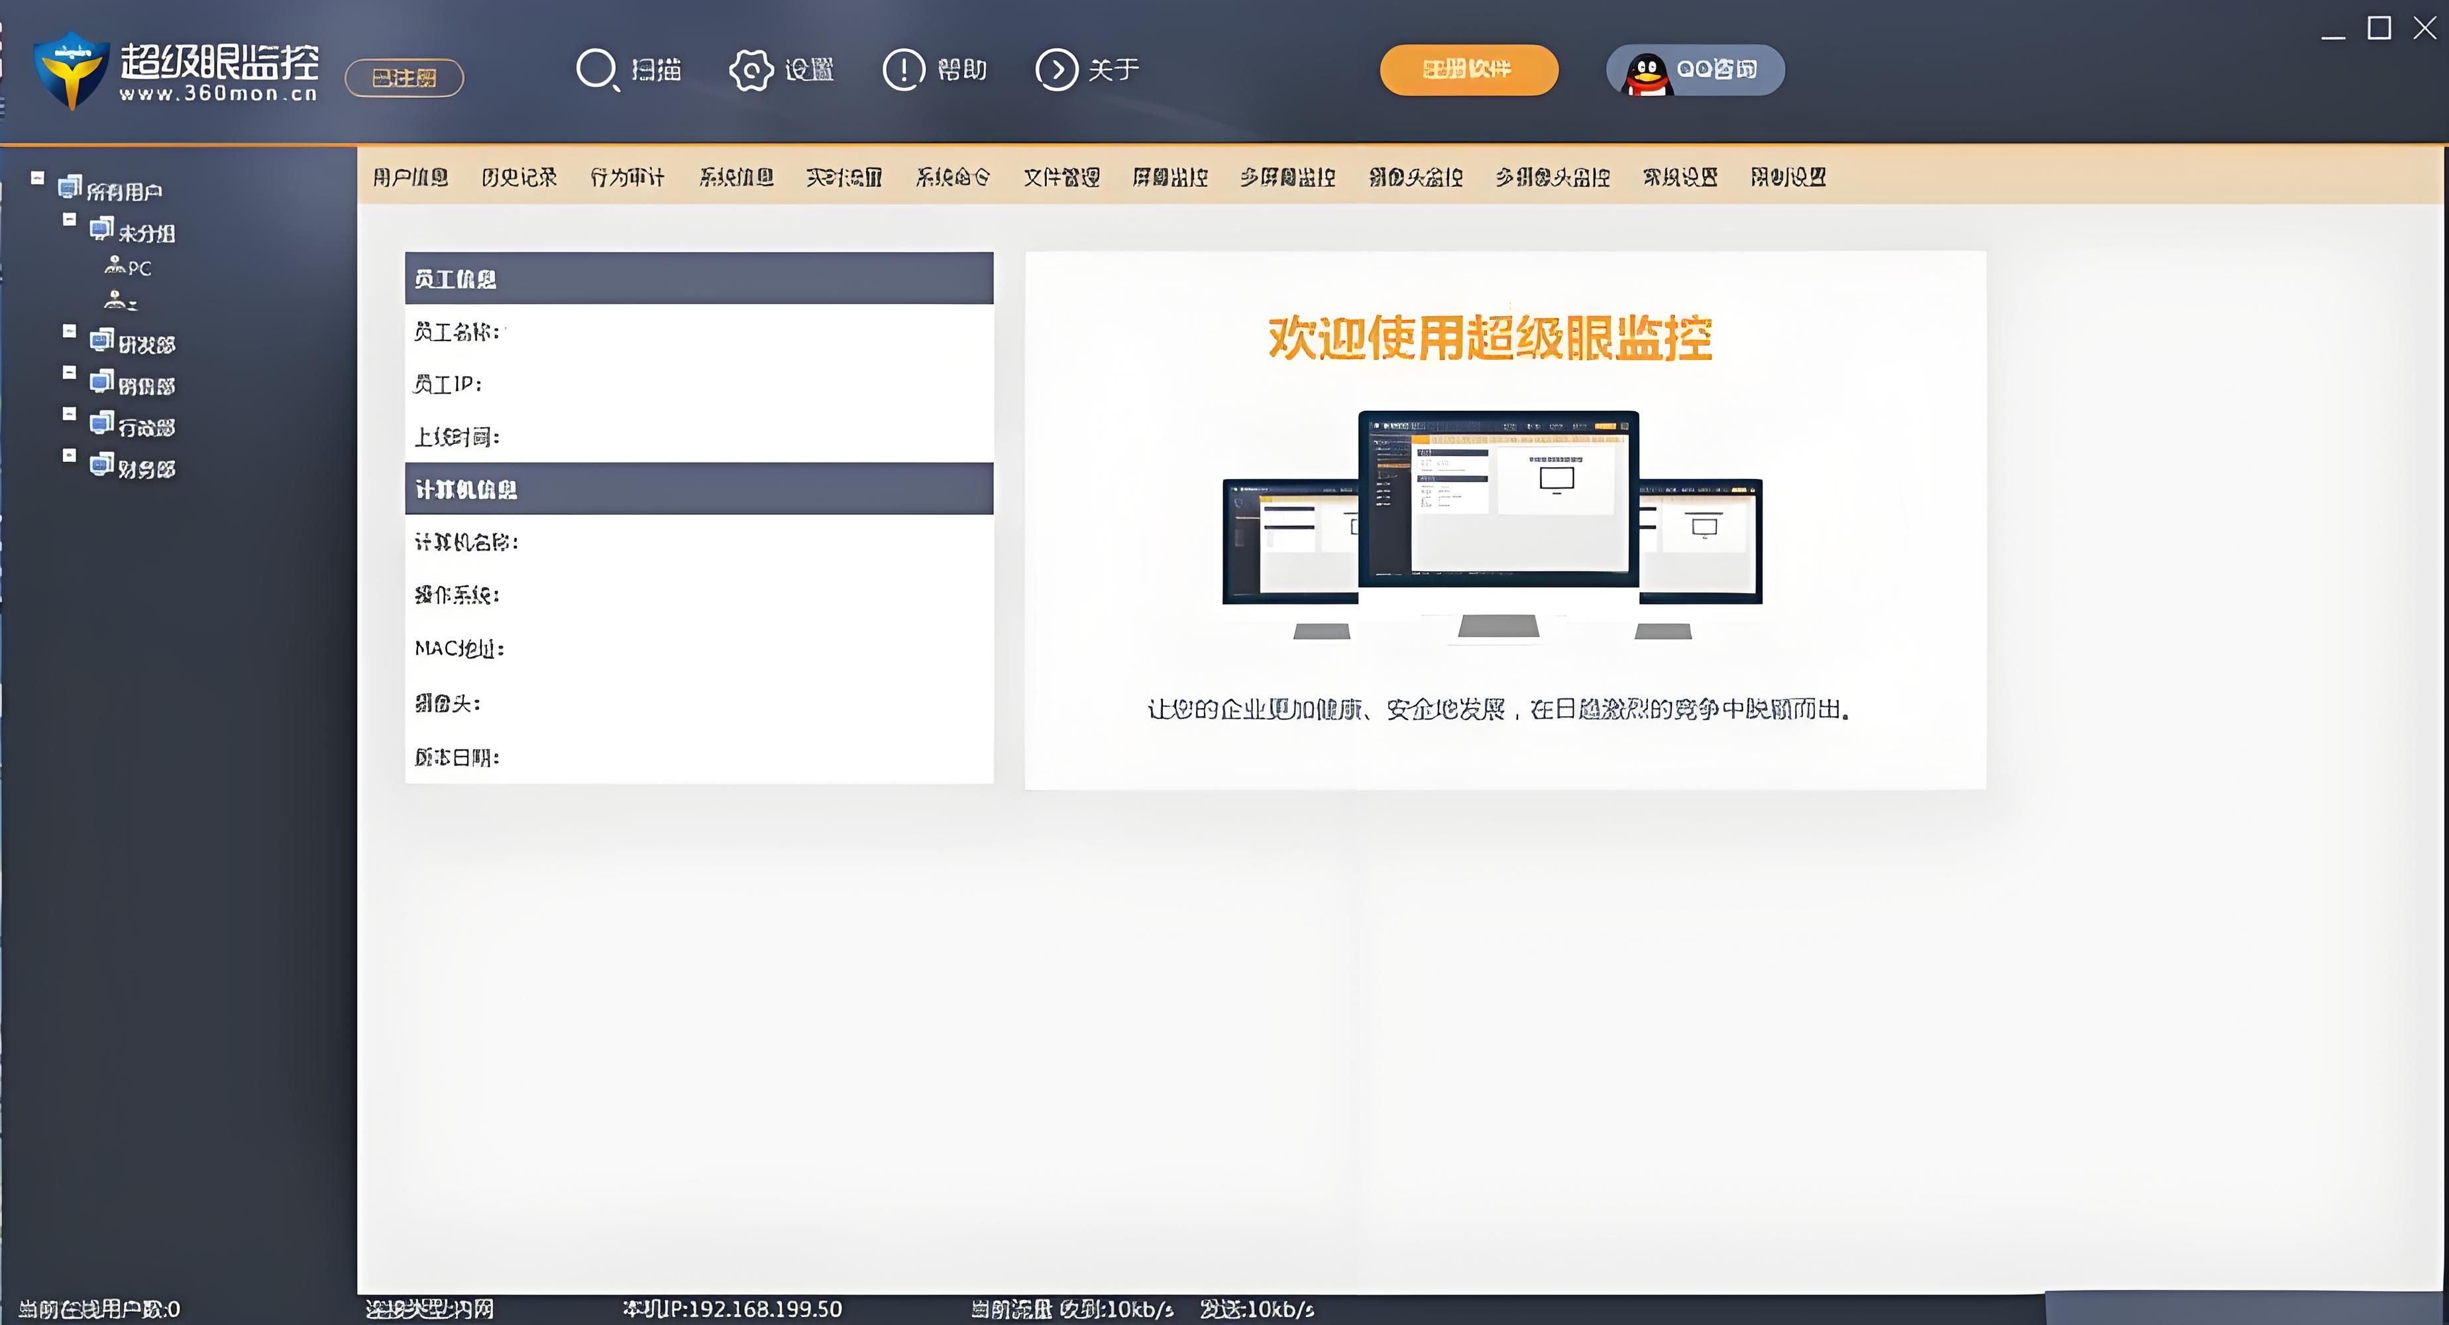
Task: Toggle expander beside 行政部
Action: click(x=70, y=413)
